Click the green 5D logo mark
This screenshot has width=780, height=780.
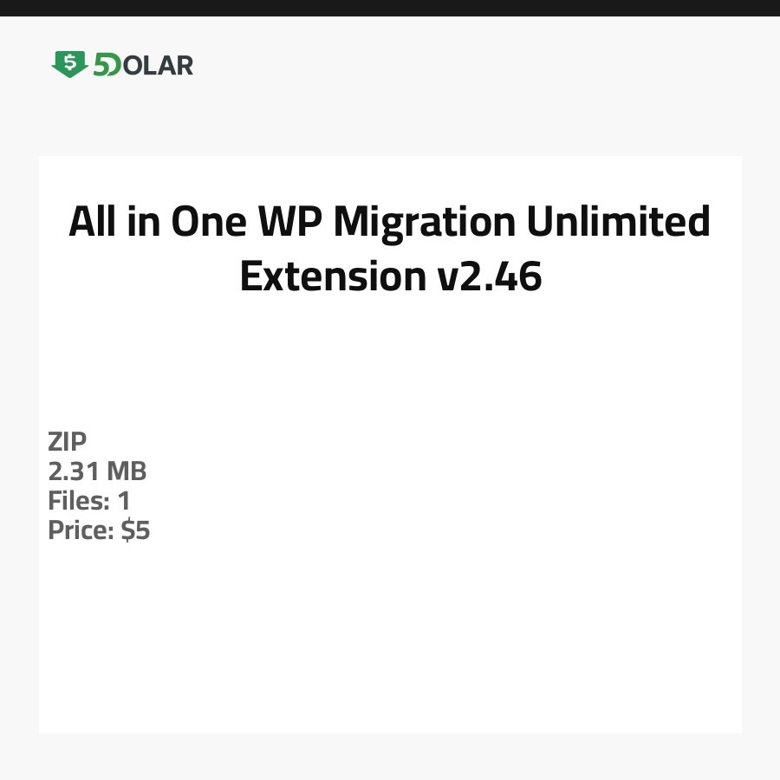[107, 65]
